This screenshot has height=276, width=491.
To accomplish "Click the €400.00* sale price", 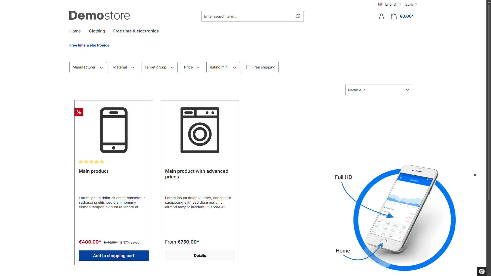I will (x=90, y=242).
